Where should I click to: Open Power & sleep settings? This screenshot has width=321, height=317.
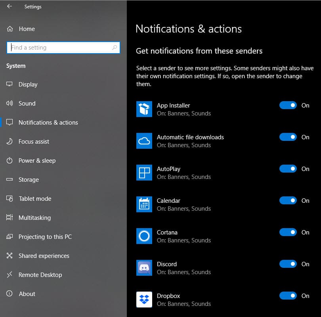click(63, 161)
